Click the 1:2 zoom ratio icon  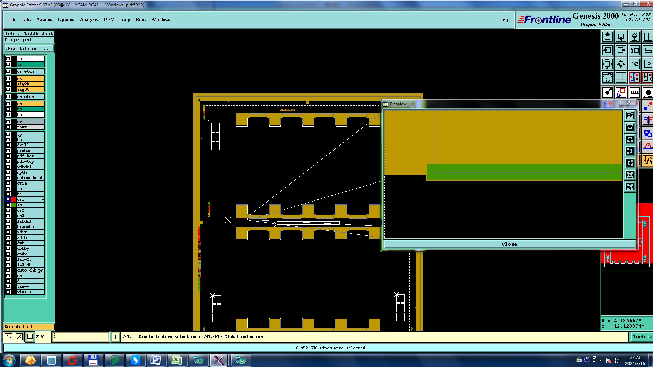(x=635, y=64)
